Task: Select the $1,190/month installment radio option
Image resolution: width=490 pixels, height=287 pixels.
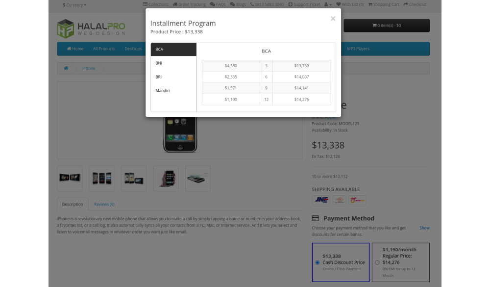Action: (377, 262)
